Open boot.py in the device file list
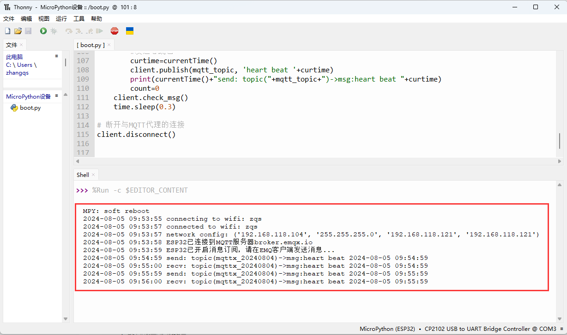Image resolution: width=567 pixels, height=335 pixels. click(x=30, y=108)
